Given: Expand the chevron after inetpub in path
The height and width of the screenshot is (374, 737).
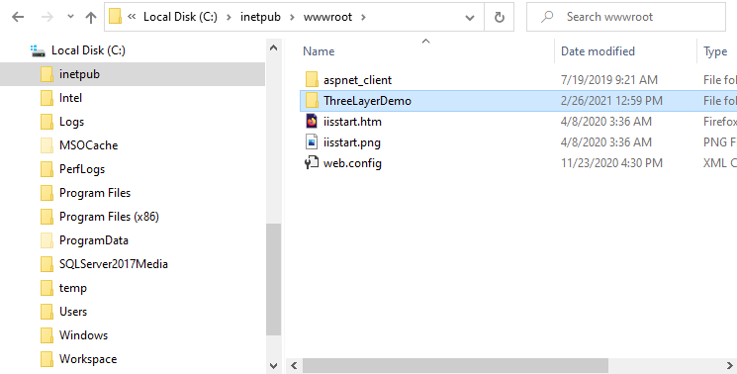Looking at the screenshot, I should 292,18.
